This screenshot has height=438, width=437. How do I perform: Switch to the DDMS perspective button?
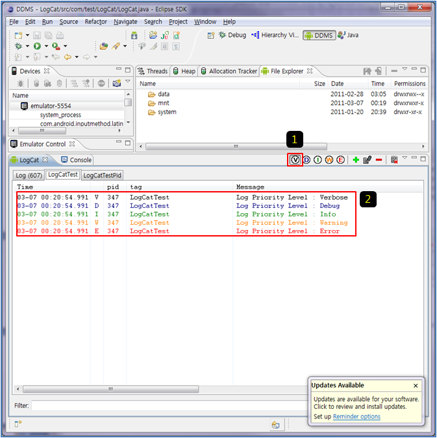point(319,36)
